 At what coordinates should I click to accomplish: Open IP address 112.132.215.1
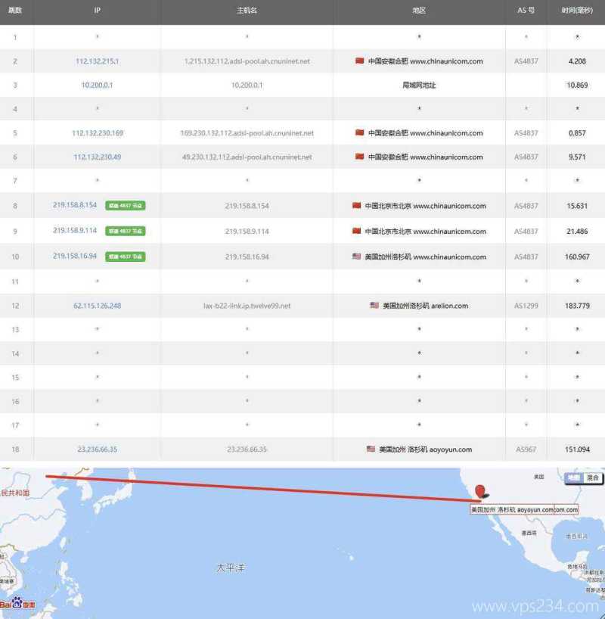coord(97,61)
